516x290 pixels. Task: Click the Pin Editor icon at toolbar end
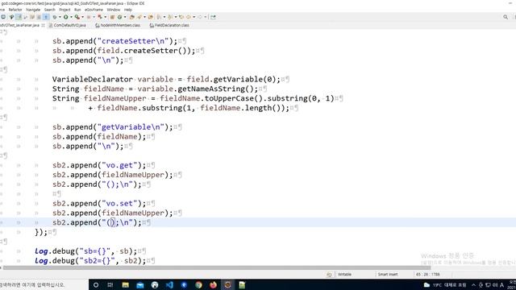pos(213,17)
